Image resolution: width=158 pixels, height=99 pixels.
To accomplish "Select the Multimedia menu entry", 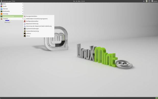I will coord(12,11).
